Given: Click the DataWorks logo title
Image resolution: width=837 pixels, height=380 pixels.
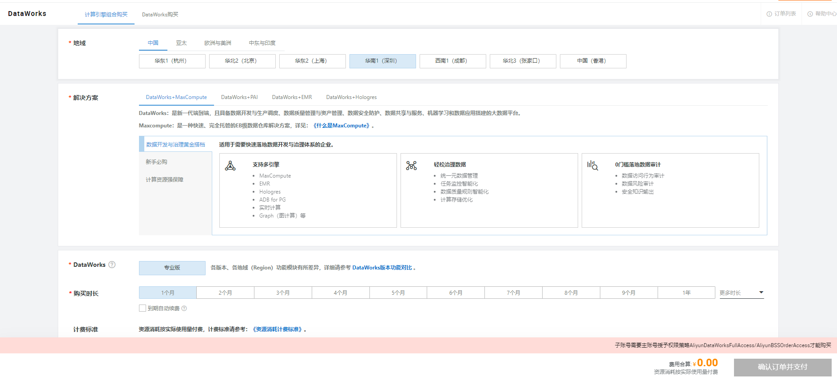Looking at the screenshot, I should pyautogui.click(x=27, y=14).
